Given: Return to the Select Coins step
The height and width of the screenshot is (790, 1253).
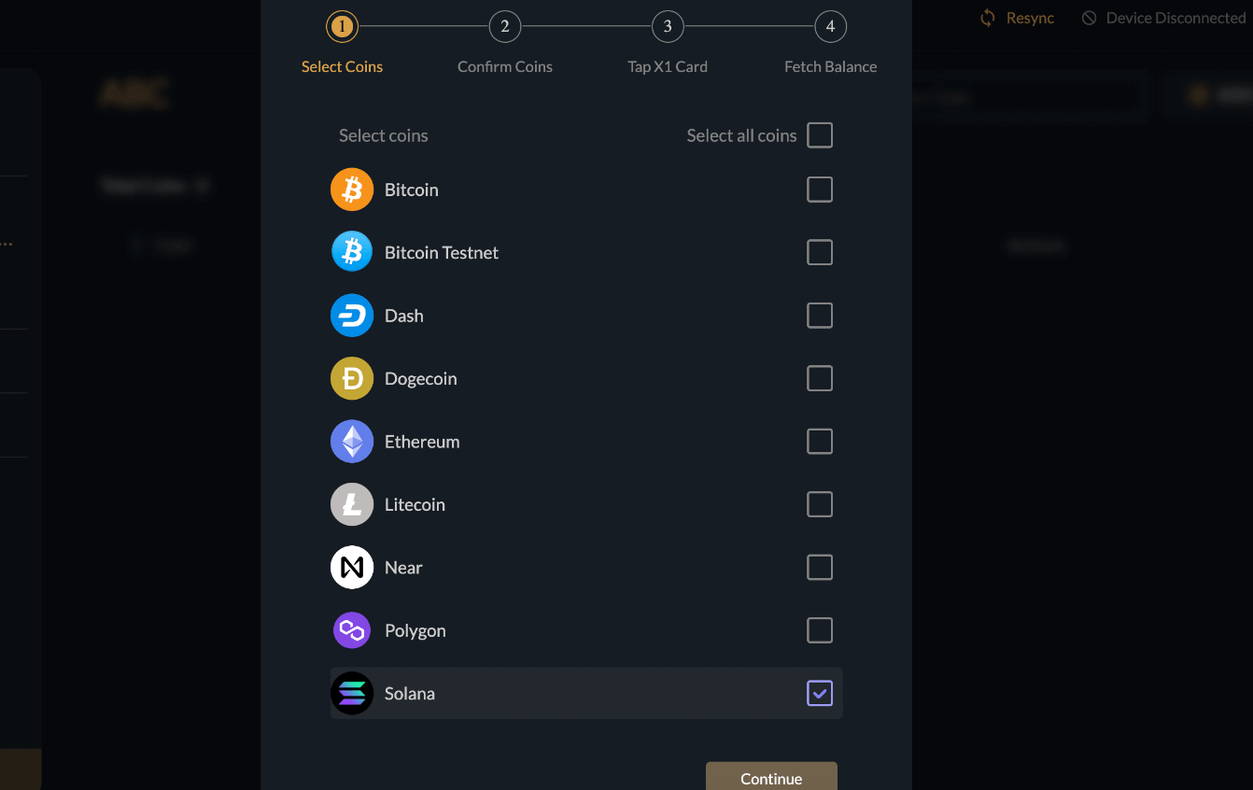Looking at the screenshot, I should [x=342, y=26].
